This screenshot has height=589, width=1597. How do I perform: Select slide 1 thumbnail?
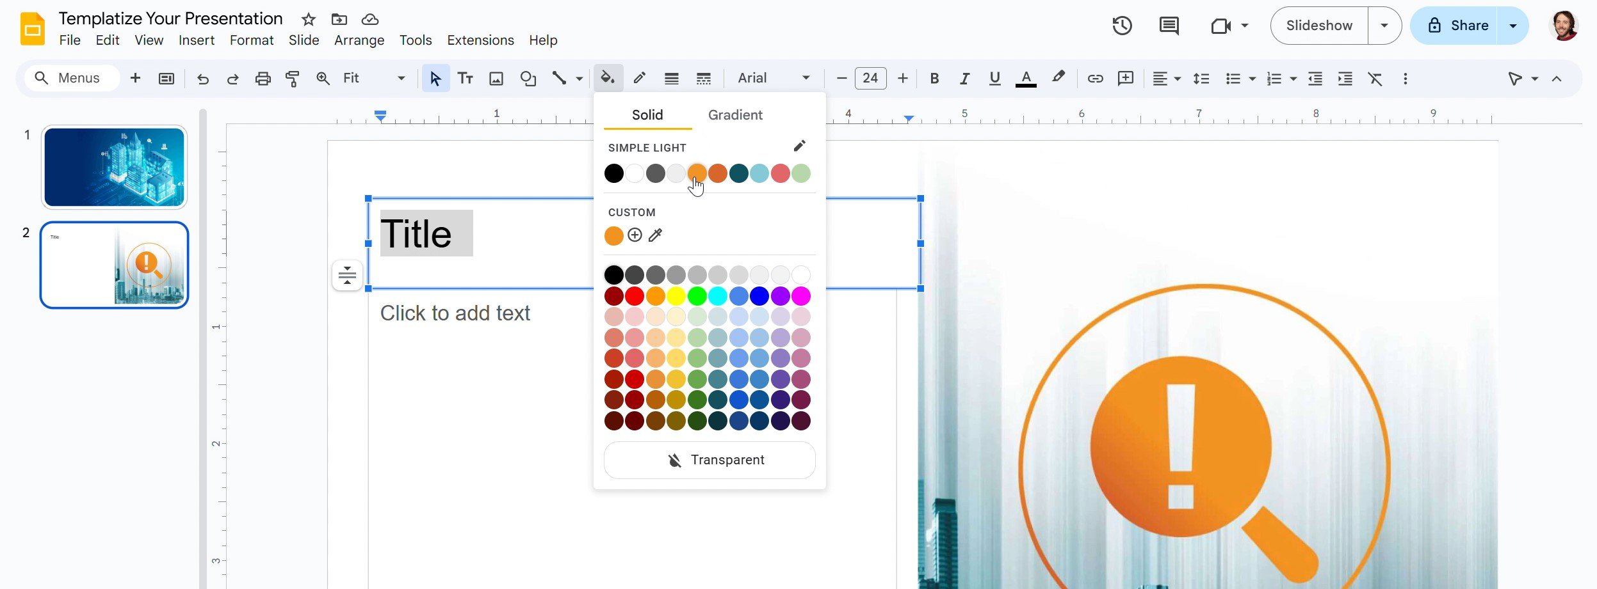tap(114, 167)
